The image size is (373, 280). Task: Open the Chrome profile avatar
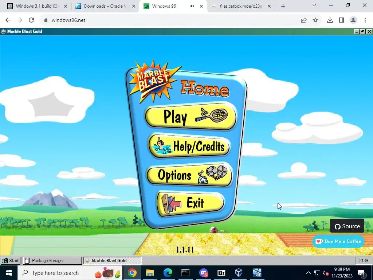tap(353, 20)
